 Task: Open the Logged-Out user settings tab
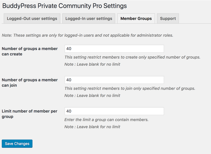(x=32, y=19)
